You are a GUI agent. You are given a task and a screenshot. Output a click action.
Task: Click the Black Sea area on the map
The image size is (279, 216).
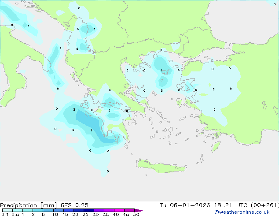tap(242, 22)
